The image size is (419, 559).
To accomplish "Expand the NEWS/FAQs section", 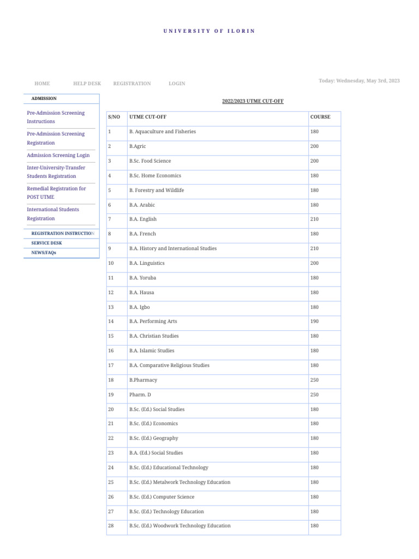I will tap(44, 253).
